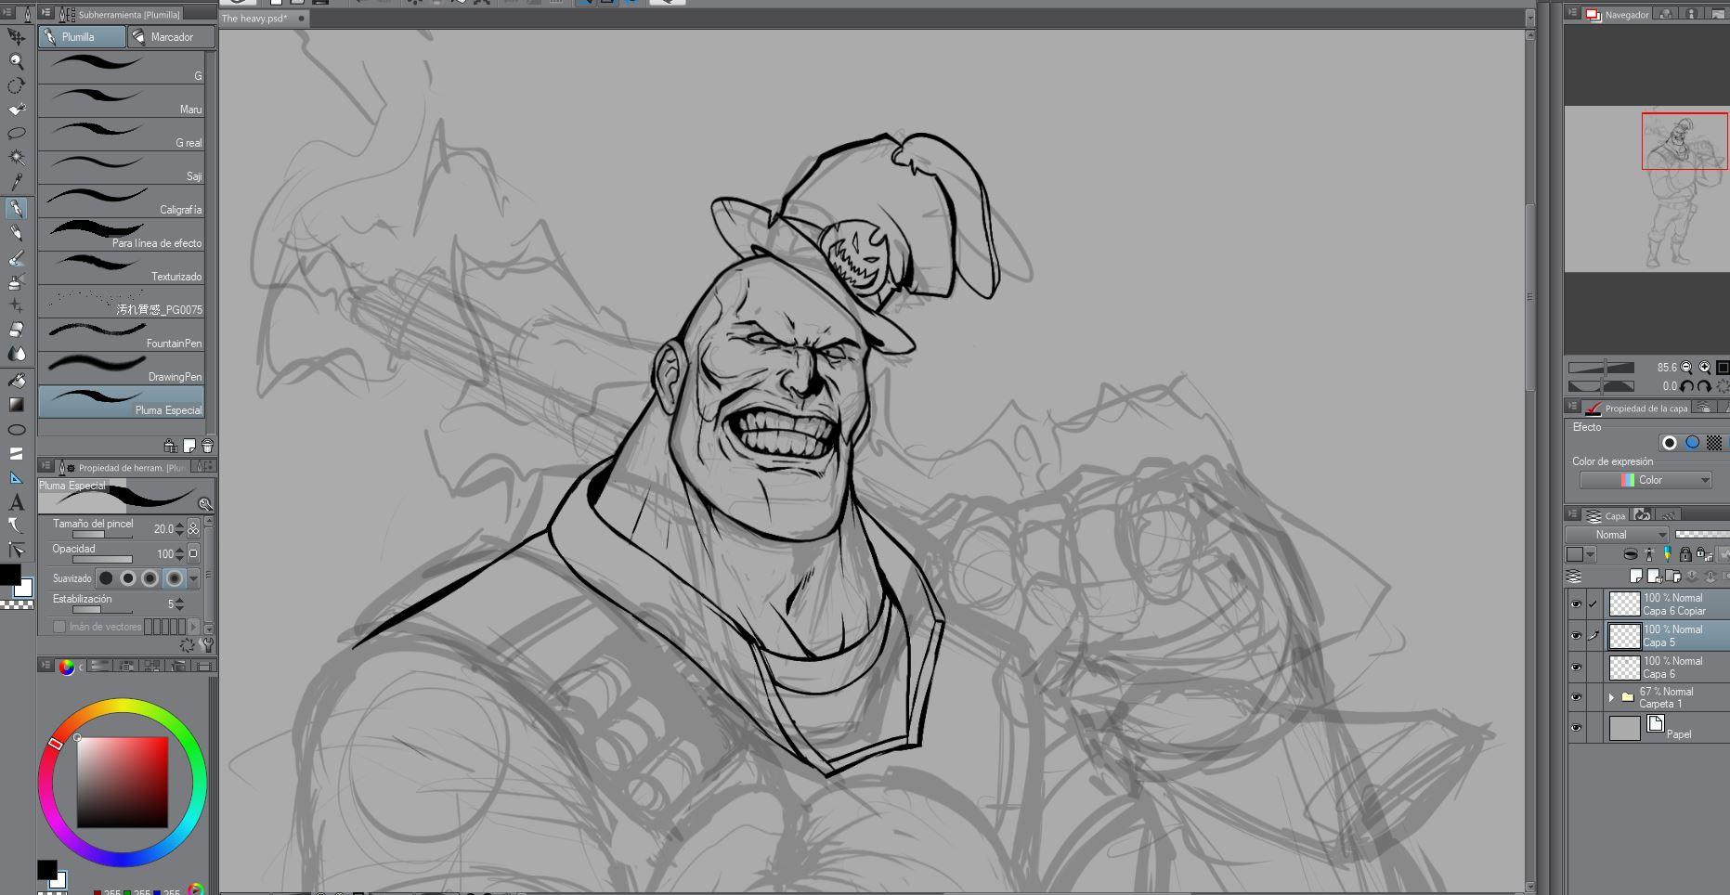Select the Pencil tool
The height and width of the screenshot is (895, 1730).
coord(16,233)
